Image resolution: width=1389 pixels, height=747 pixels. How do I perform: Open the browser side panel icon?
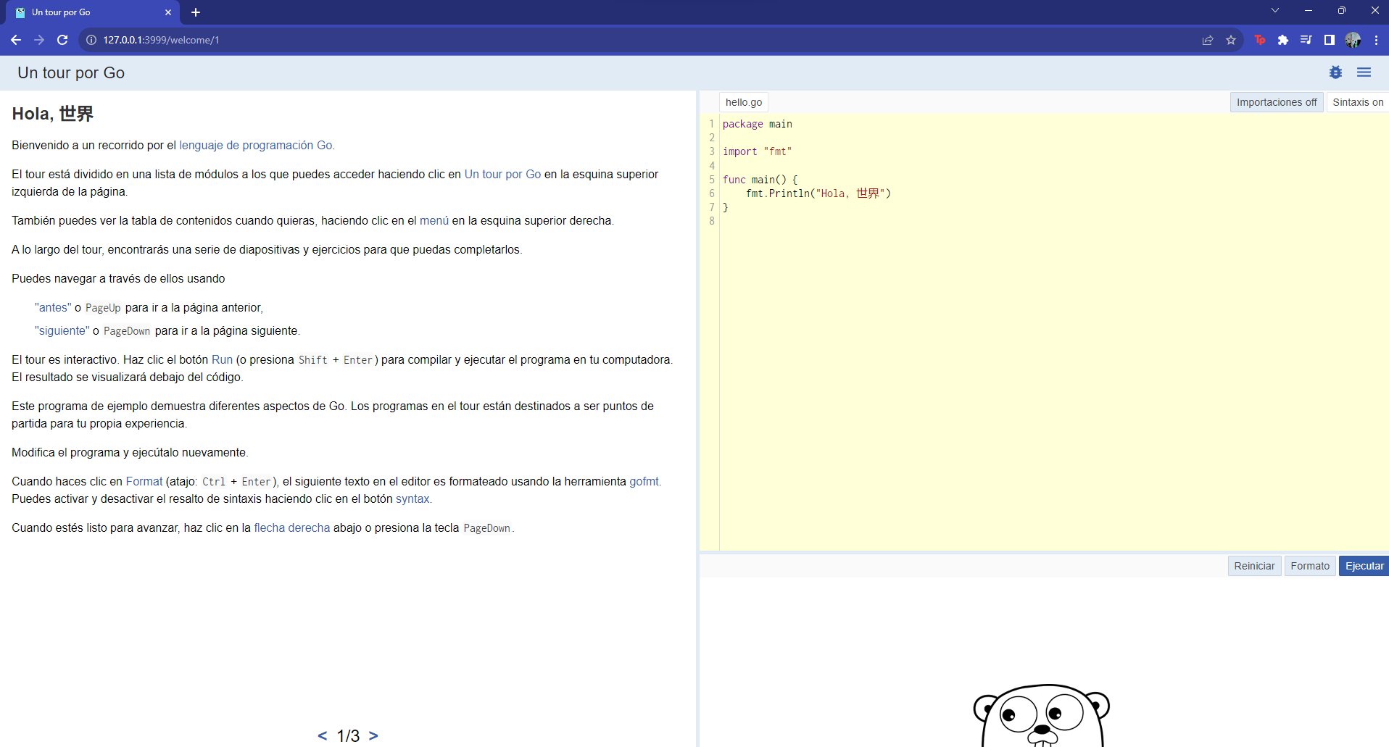click(1329, 40)
